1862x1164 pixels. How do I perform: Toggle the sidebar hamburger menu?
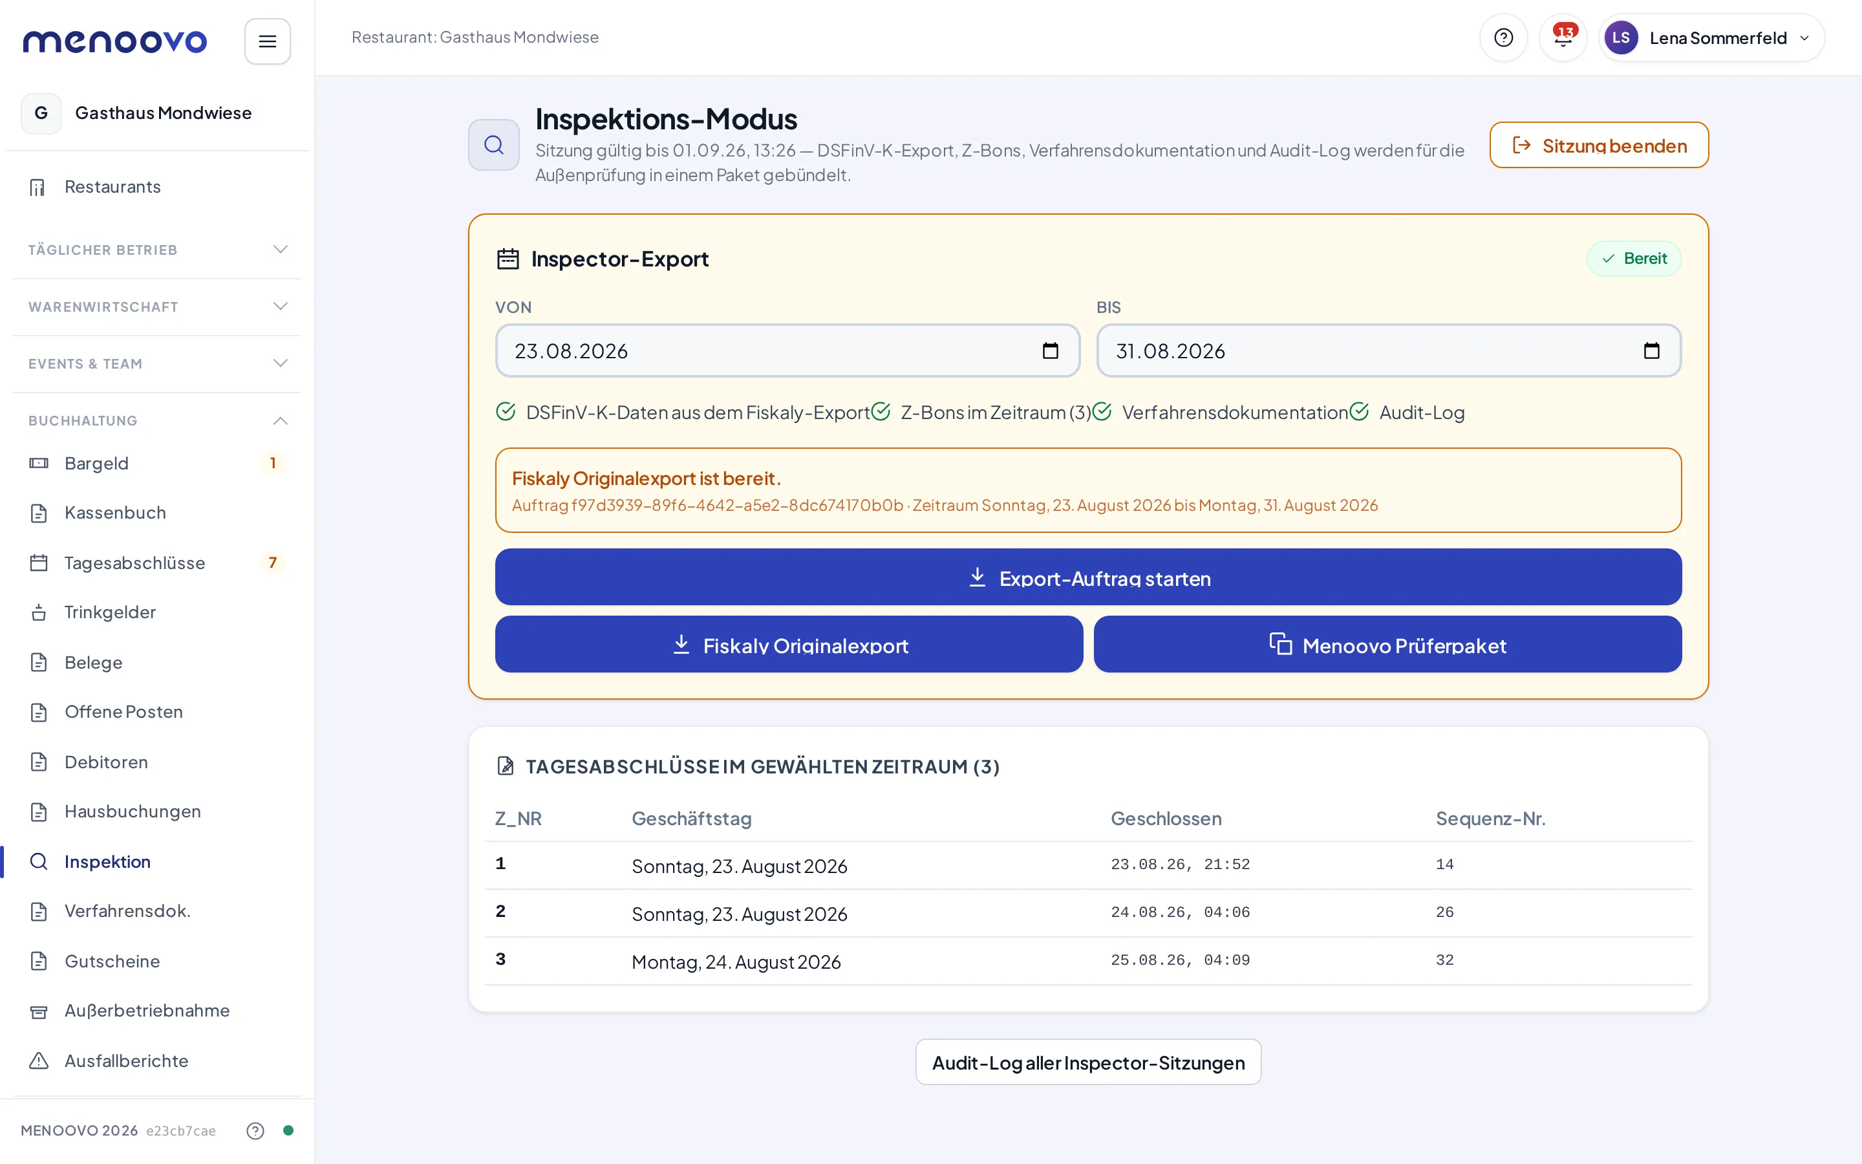(x=267, y=41)
